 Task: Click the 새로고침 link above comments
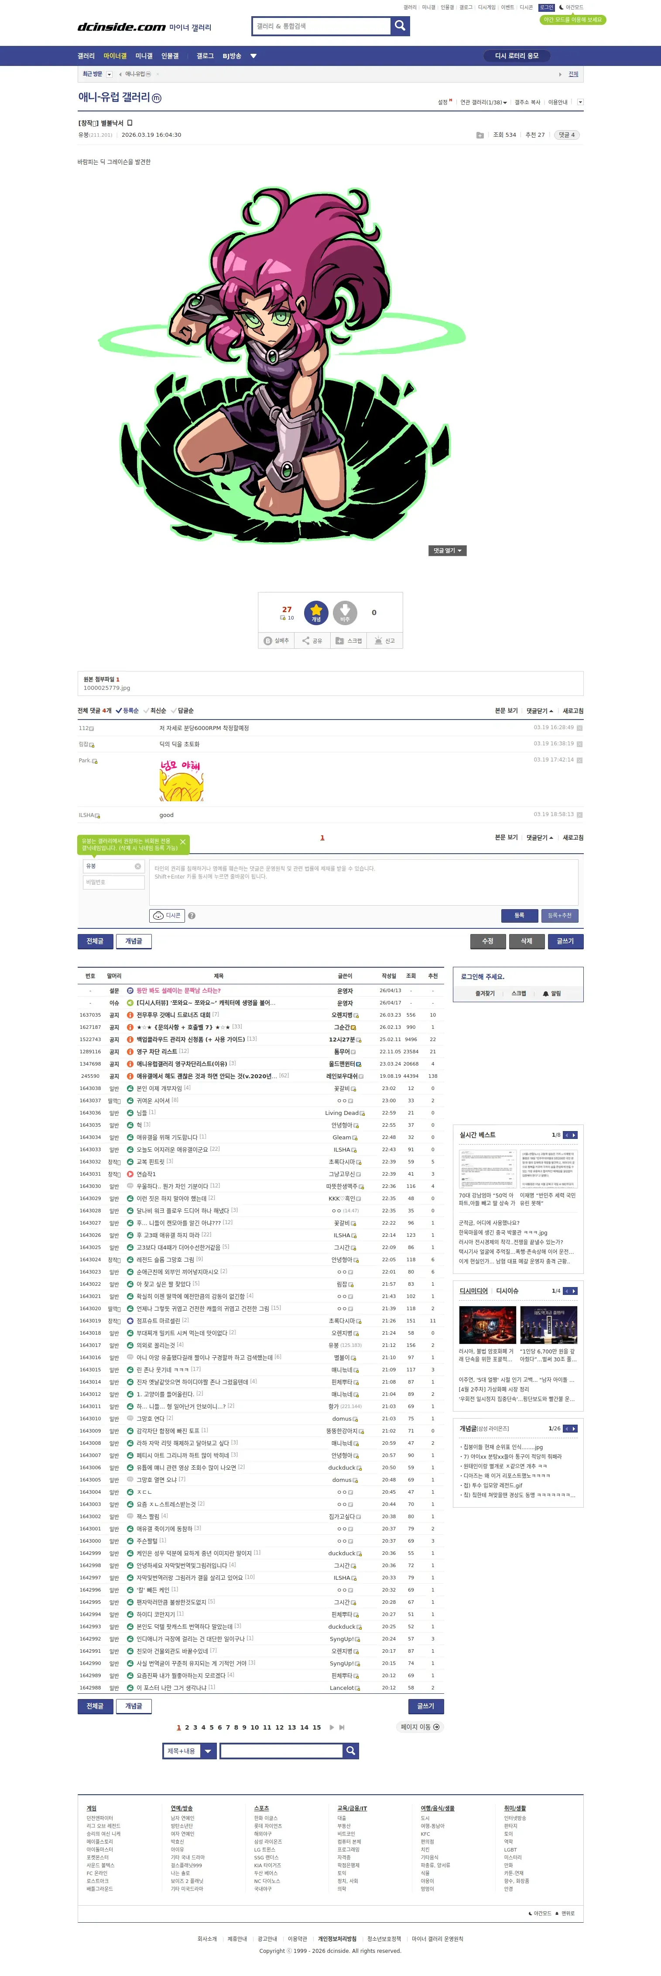573,710
